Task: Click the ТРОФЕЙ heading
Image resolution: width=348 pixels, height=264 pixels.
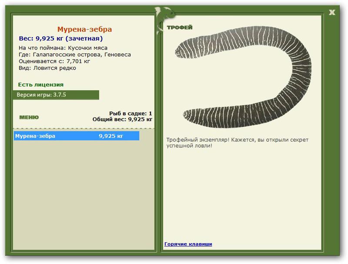Action: (180, 27)
